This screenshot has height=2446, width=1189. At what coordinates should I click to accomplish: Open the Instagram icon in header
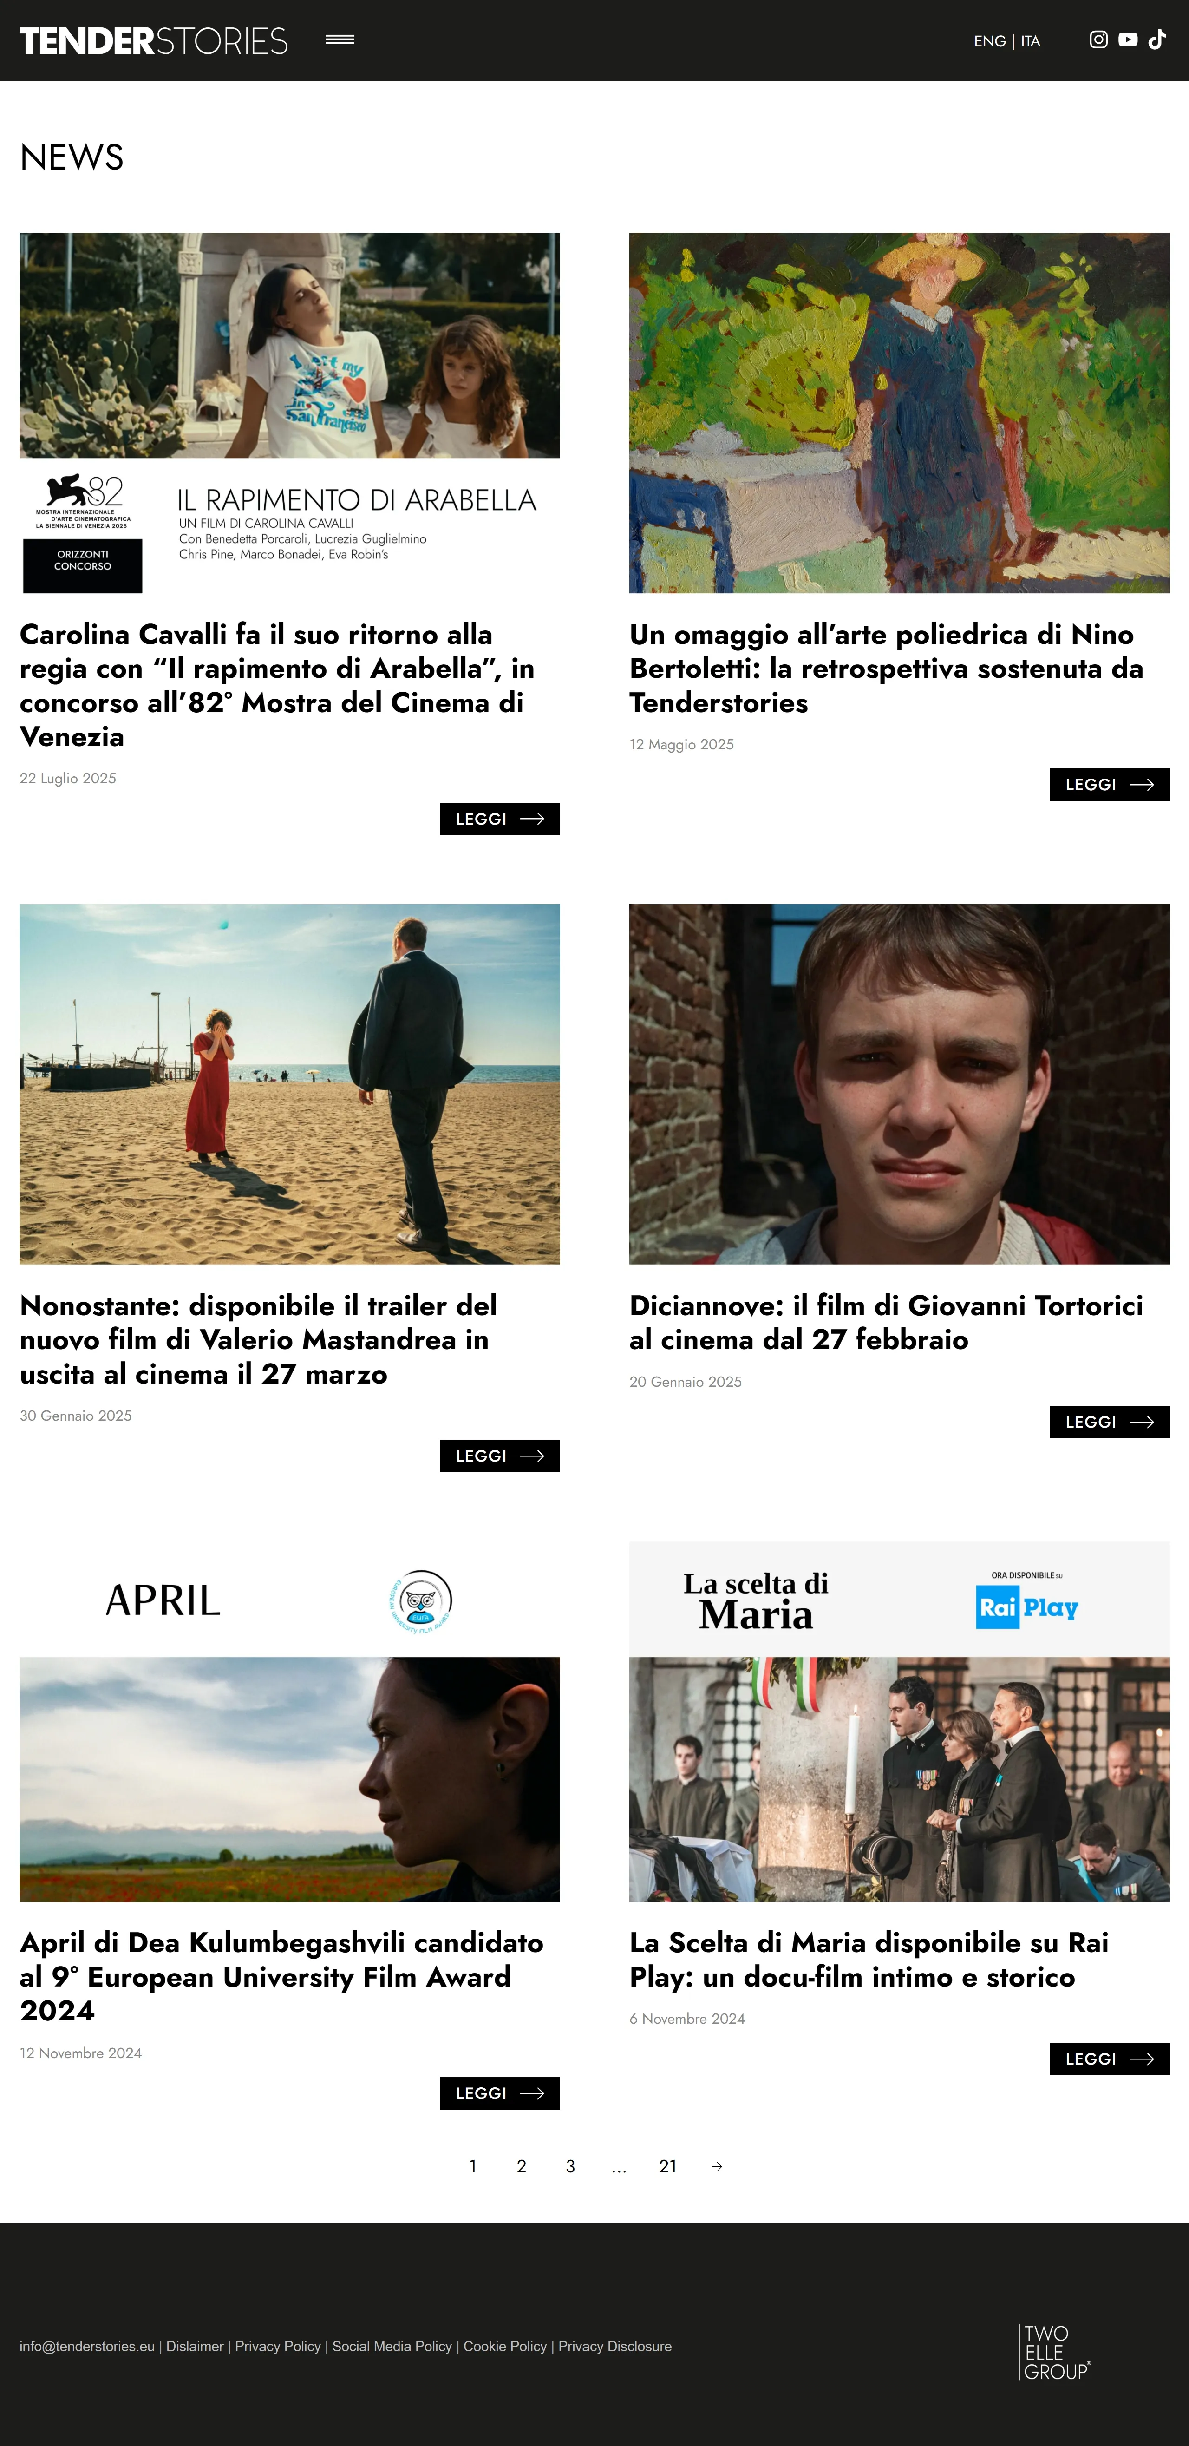tap(1098, 40)
